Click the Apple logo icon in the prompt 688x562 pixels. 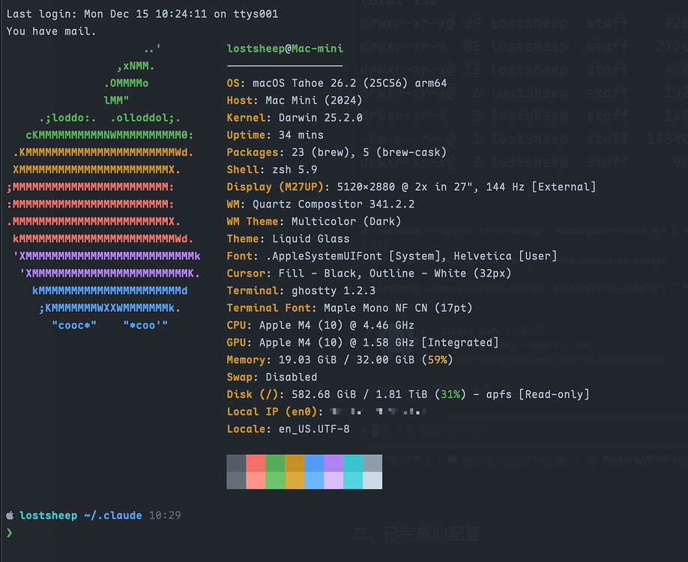tap(10, 516)
